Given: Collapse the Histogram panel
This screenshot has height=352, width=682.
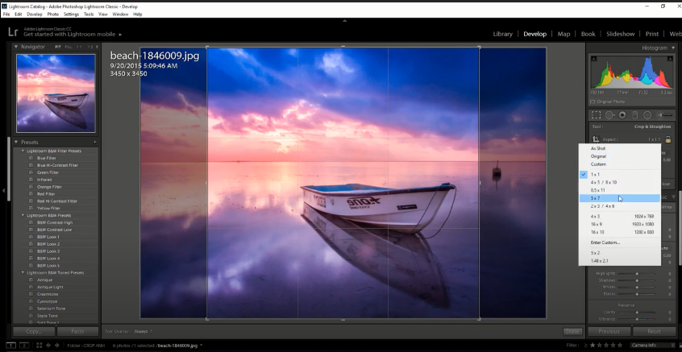Looking at the screenshot, I should pos(672,48).
